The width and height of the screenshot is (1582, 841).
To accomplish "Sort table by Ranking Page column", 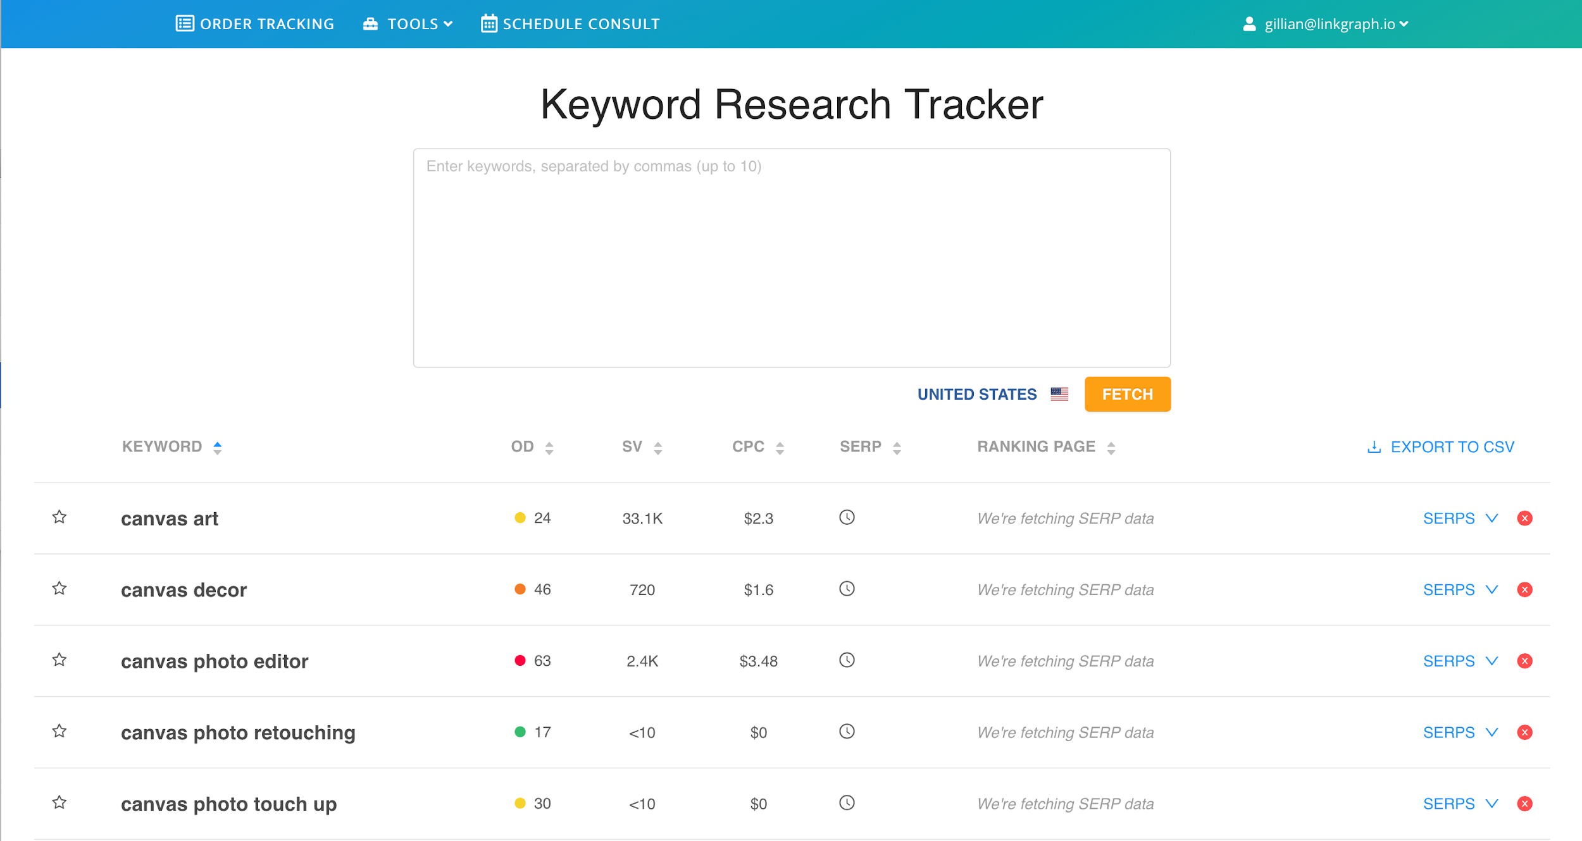I will click(x=1046, y=447).
